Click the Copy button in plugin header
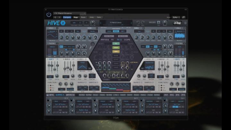This screenshot has height=130, width=231. pos(76,17)
